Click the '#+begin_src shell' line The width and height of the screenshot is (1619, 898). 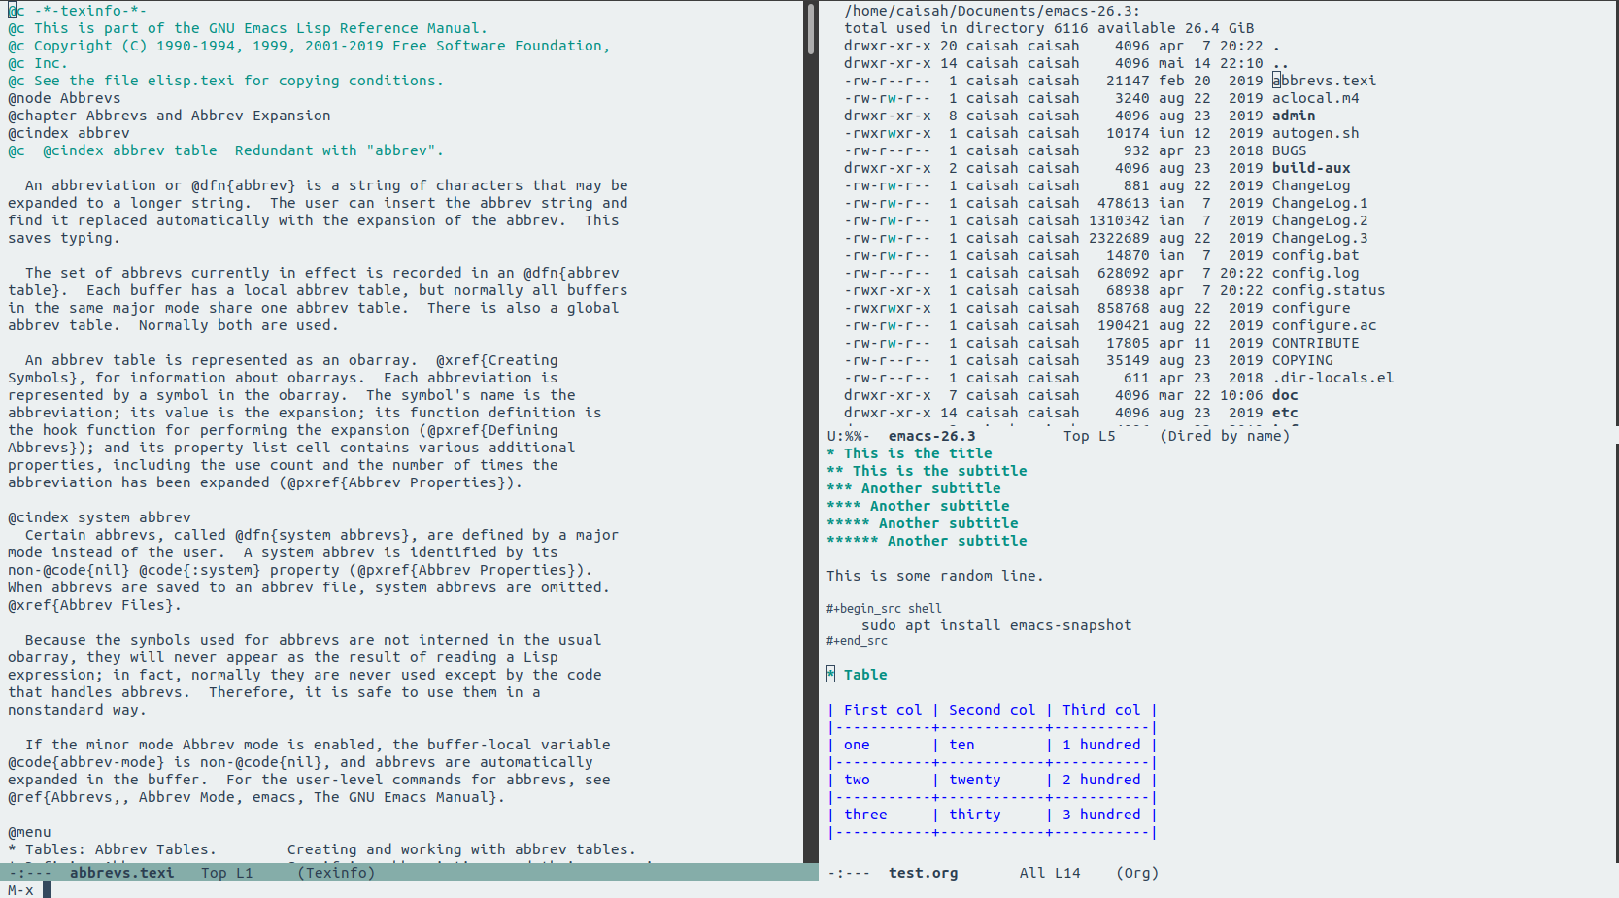click(884, 609)
